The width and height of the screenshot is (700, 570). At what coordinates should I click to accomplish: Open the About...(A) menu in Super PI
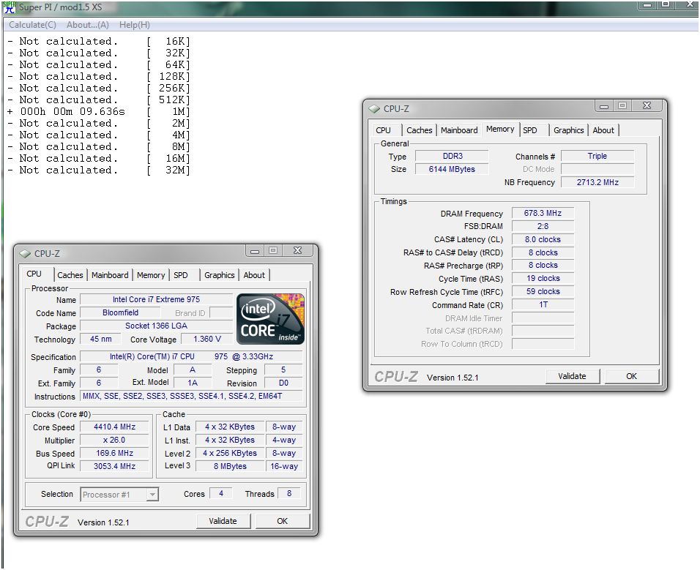pyautogui.click(x=88, y=25)
